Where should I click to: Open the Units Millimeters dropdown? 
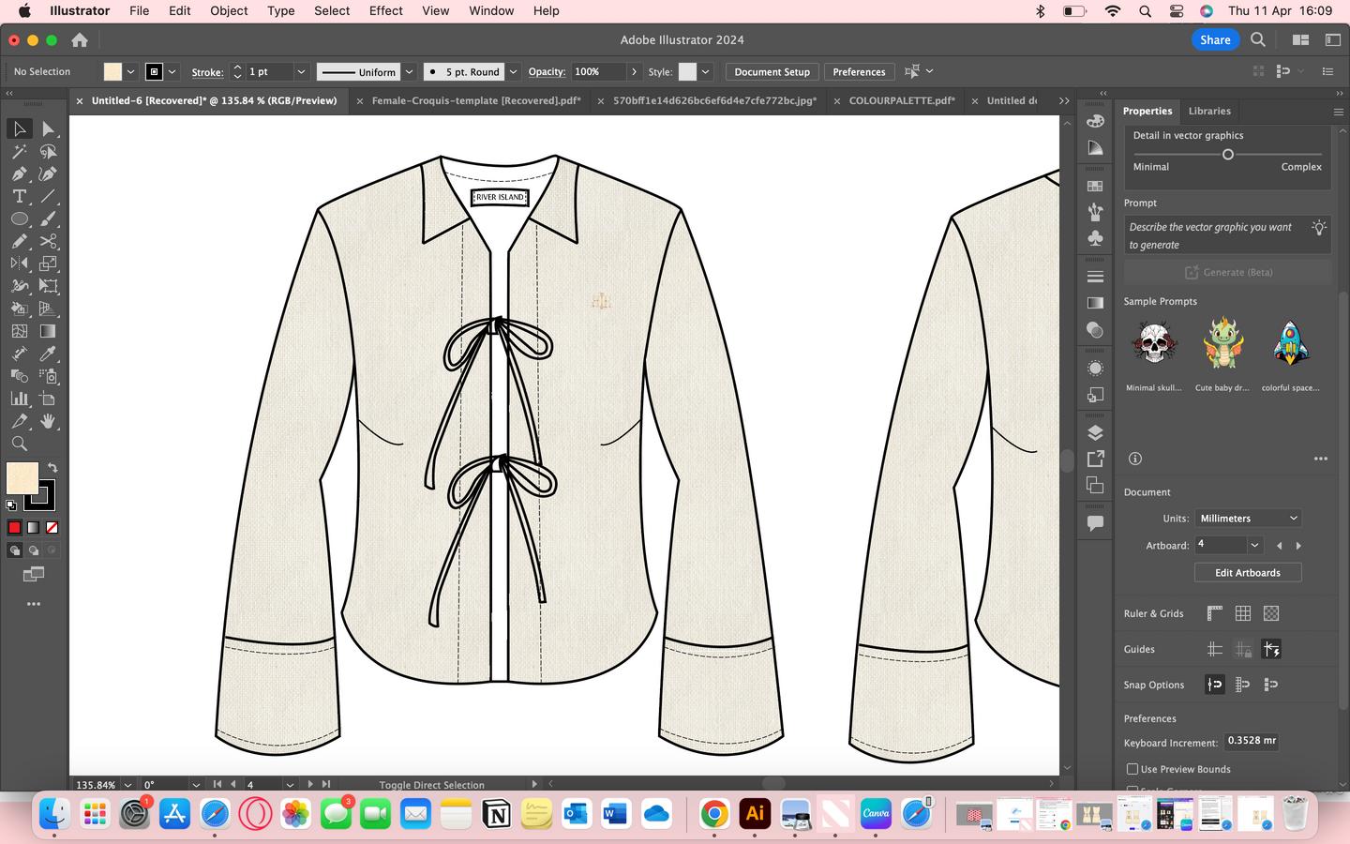click(x=1248, y=518)
